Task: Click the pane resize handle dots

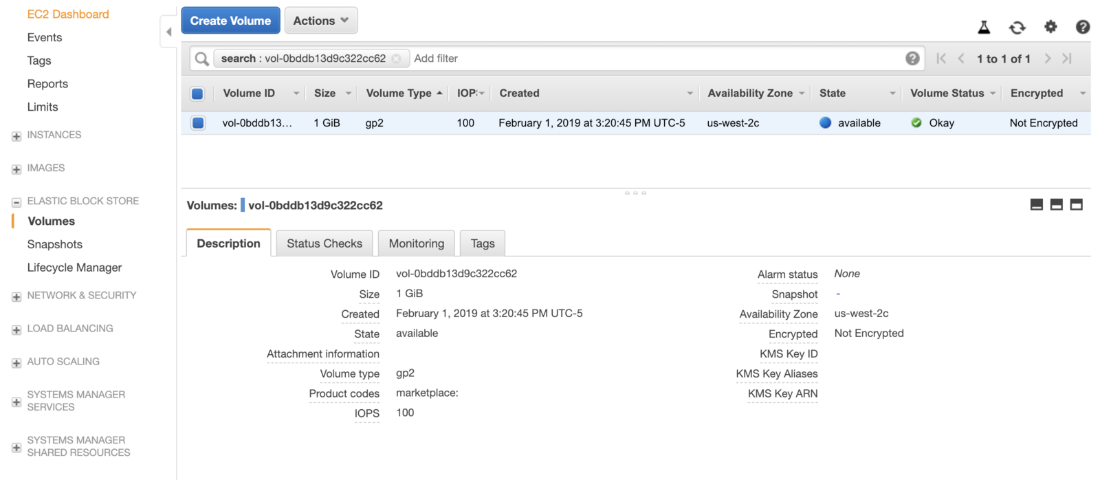Action: [x=635, y=193]
